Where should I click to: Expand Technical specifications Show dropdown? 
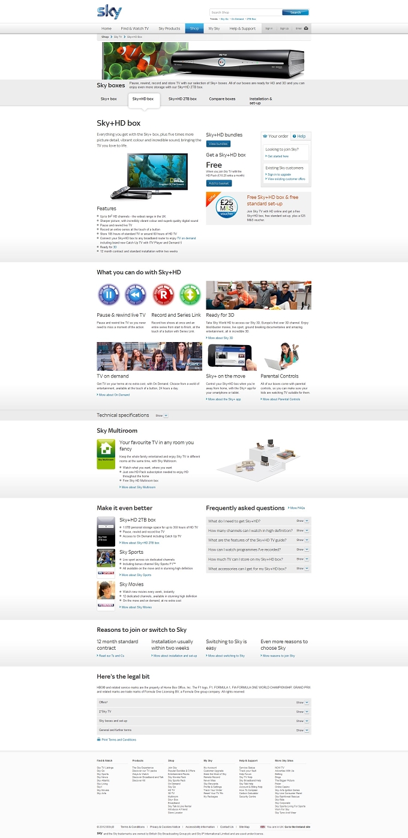pos(162,415)
